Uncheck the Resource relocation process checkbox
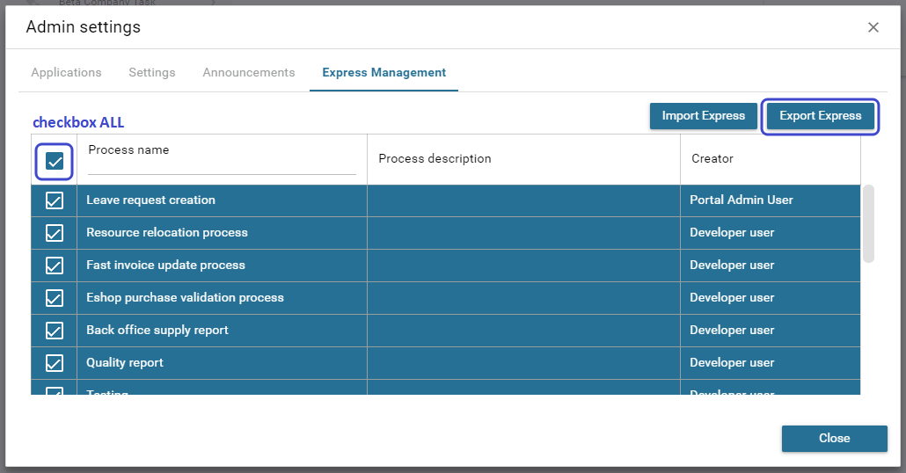The image size is (906, 473). pyautogui.click(x=55, y=233)
